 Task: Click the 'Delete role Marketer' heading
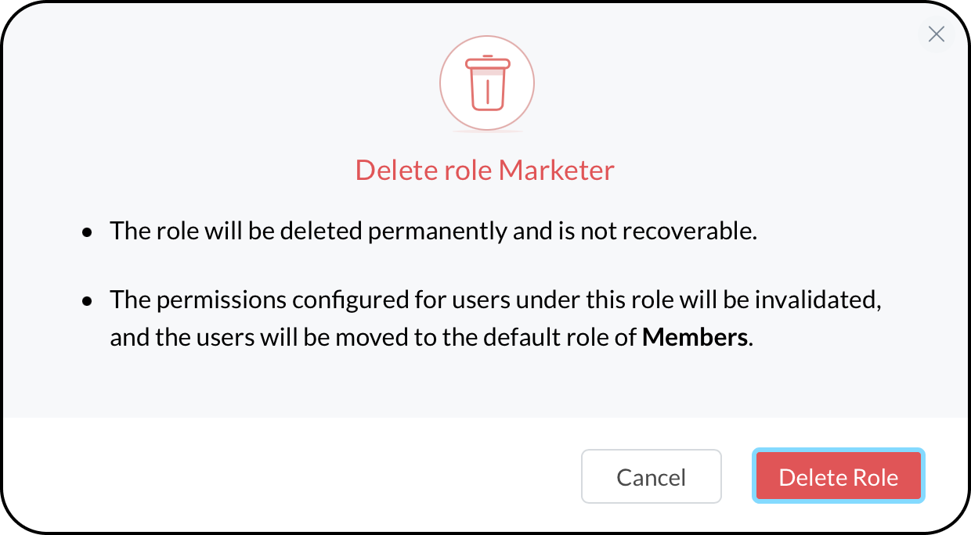(485, 170)
